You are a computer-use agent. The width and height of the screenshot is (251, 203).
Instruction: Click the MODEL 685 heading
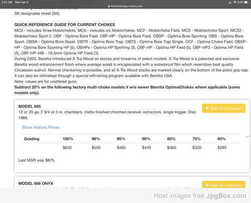coord(30,106)
